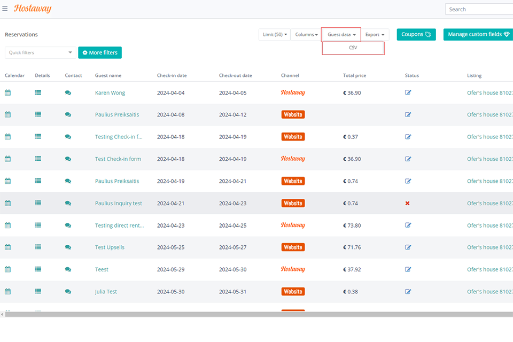View details for 2024-04-08 Paulius Preiksaitis row

click(38, 114)
